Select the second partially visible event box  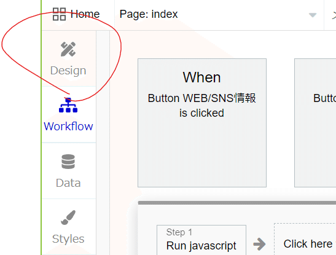(315, 123)
